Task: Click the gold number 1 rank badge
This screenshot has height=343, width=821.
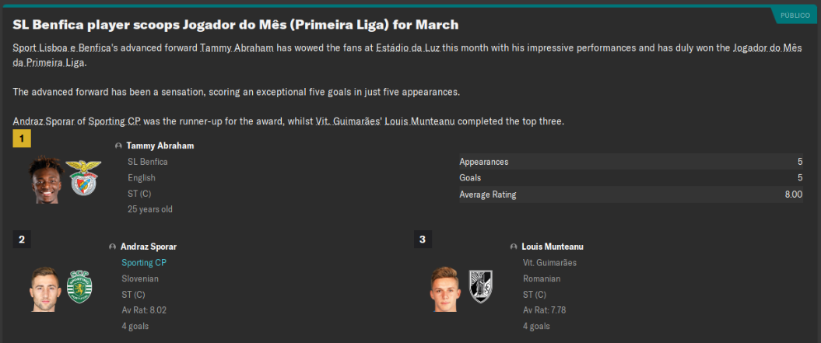Action: (22, 138)
